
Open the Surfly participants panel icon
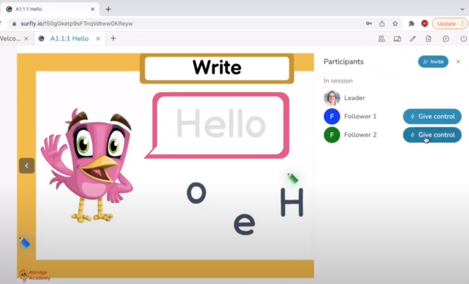tap(382, 38)
